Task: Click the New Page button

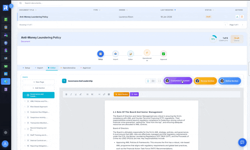Action: coord(38,82)
